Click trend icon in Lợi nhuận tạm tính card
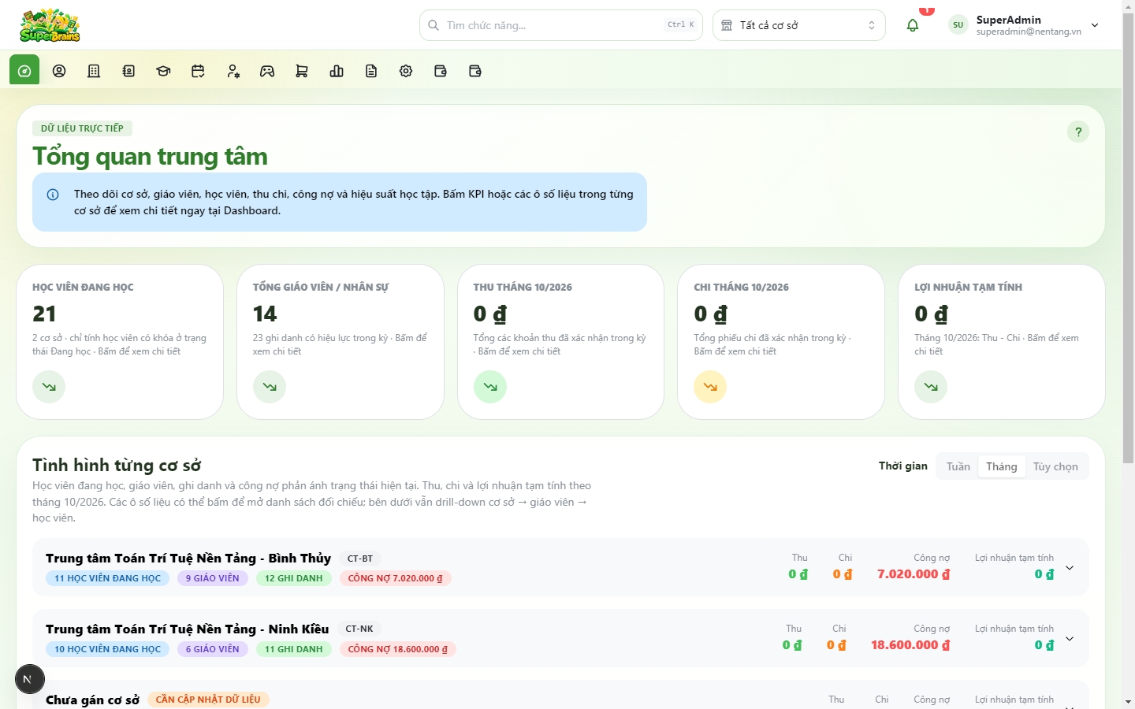 tap(931, 387)
